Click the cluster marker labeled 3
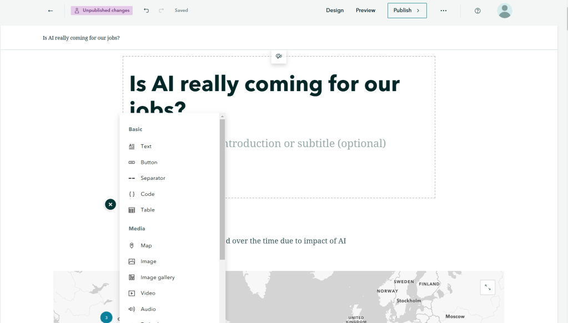The width and height of the screenshot is (568, 323). coord(106,317)
